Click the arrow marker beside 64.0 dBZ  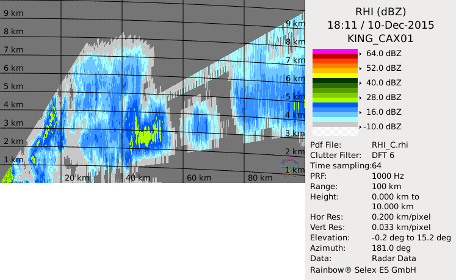(x=361, y=54)
